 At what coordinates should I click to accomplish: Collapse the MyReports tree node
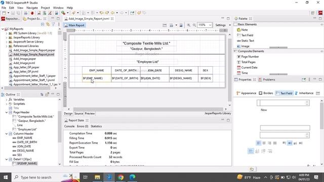[x=3, y=29]
